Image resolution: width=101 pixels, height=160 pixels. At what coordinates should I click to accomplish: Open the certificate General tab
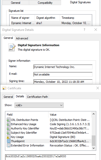pos(8,97)
